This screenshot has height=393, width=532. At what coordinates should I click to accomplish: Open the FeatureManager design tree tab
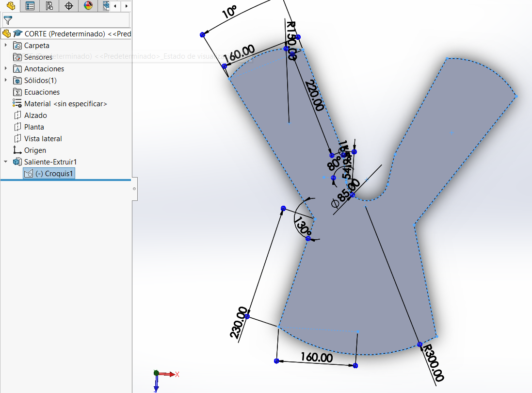pos(11,6)
